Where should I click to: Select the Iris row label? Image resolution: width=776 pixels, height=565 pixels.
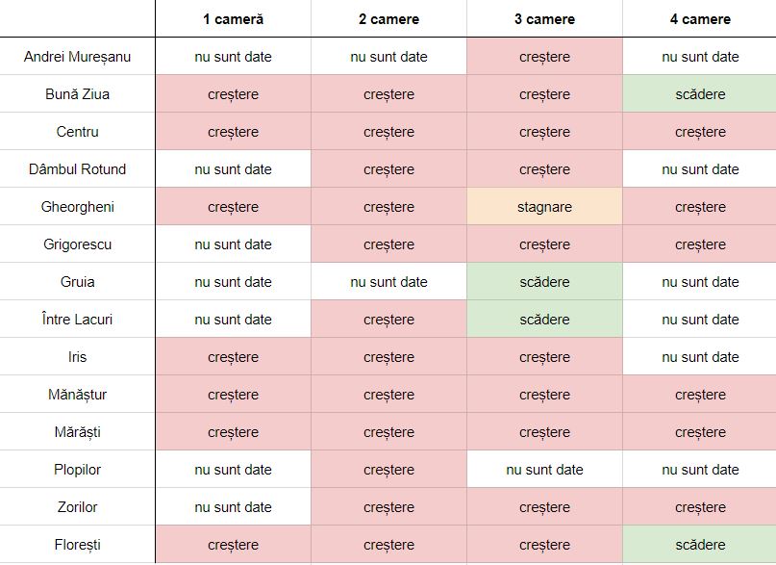(77, 357)
